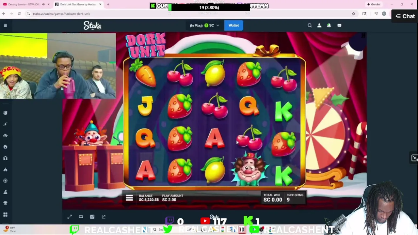Select the vest sidebar icon
The image size is (418, 235).
click(5, 158)
